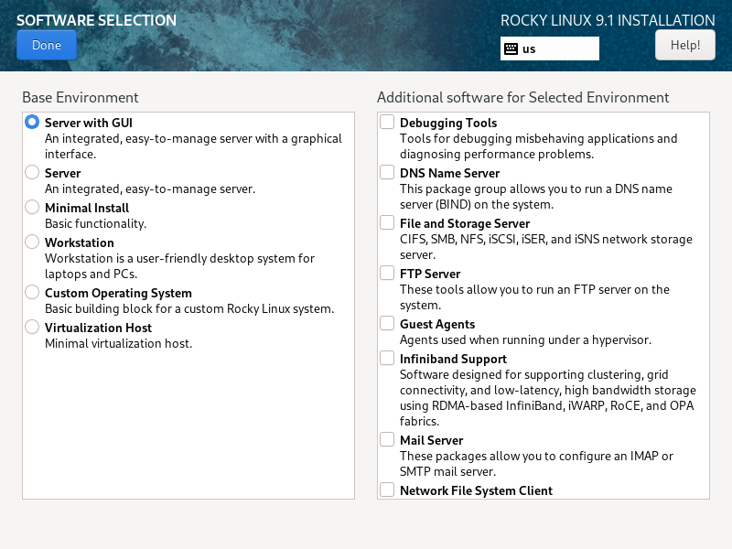732x549 pixels.
Task: Tick the Mail Server checkbox
Action: coord(387,440)
